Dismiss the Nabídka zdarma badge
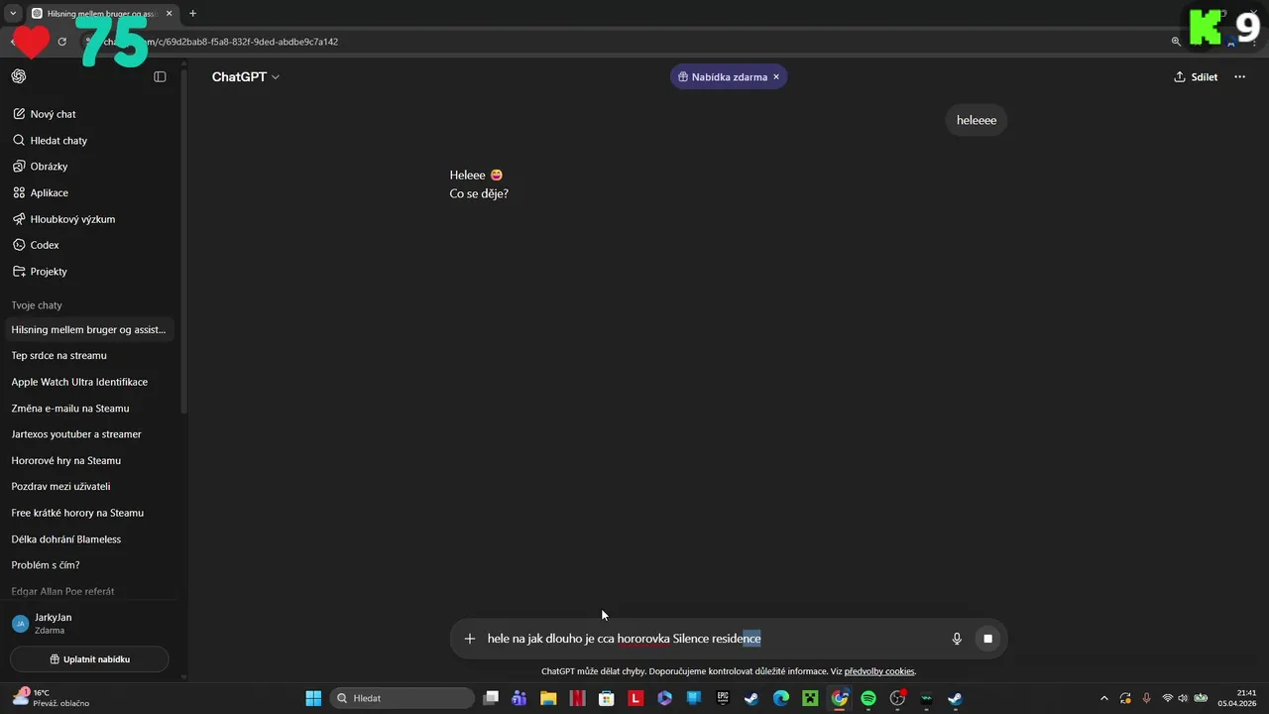The height and width of the screenshot is (714, 1269). click(x=776, y=76)
